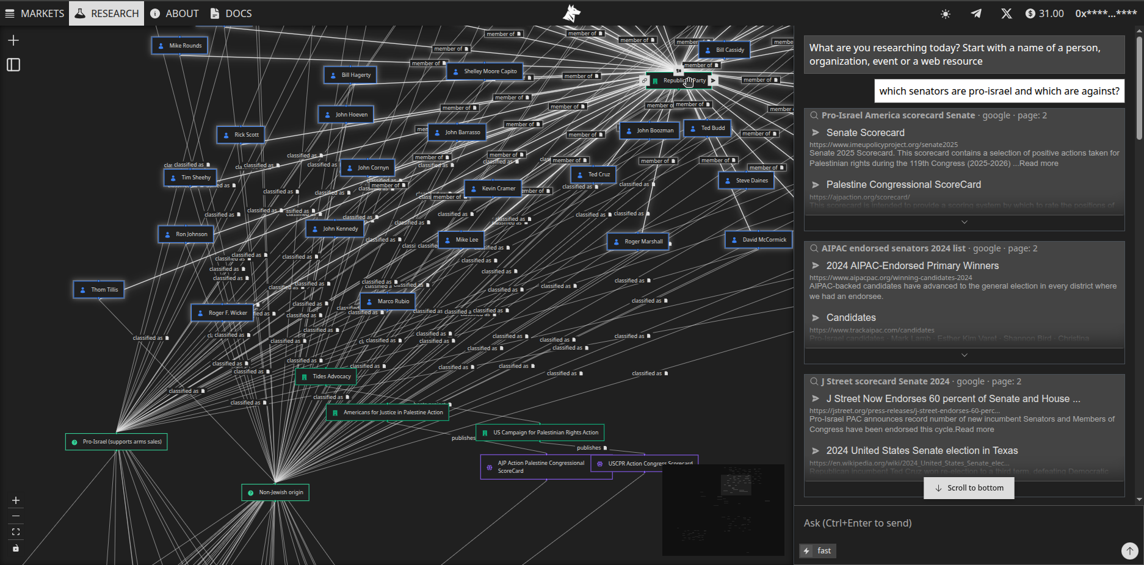
Task: Open the DOCS menu item
Action: point(231,13)
